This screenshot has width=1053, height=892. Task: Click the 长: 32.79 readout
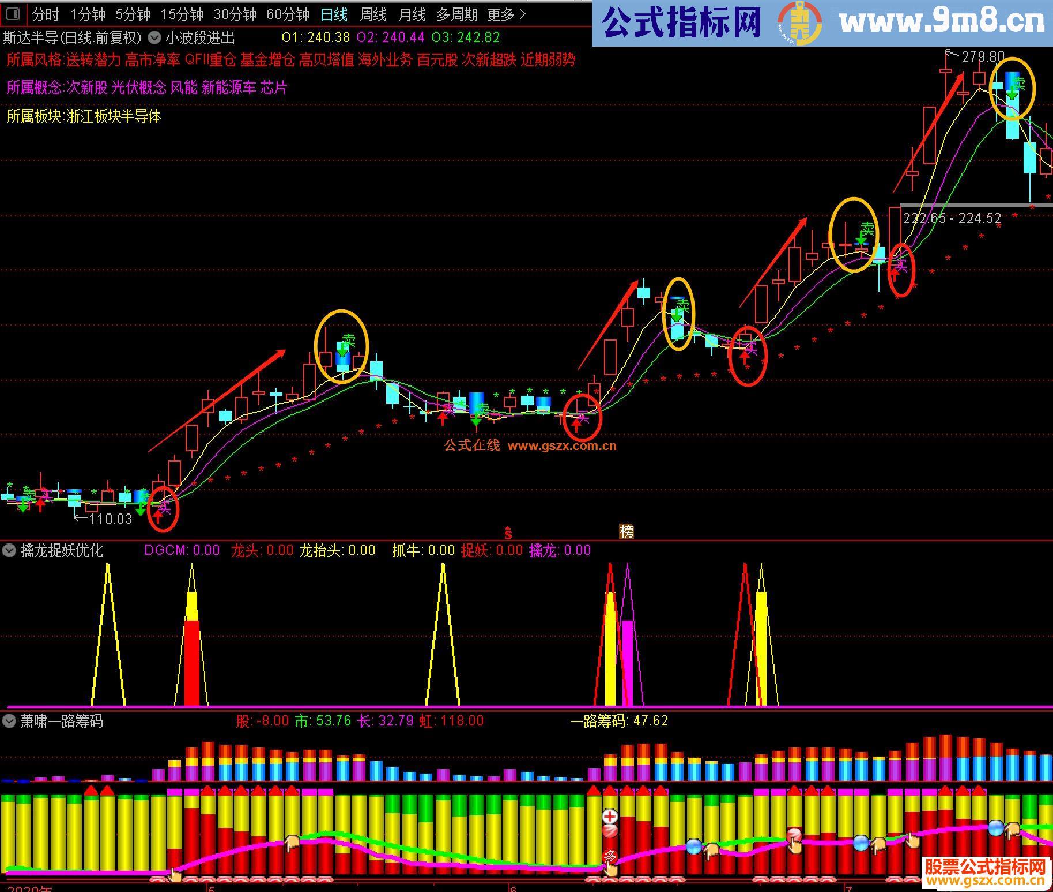point(386,721)
